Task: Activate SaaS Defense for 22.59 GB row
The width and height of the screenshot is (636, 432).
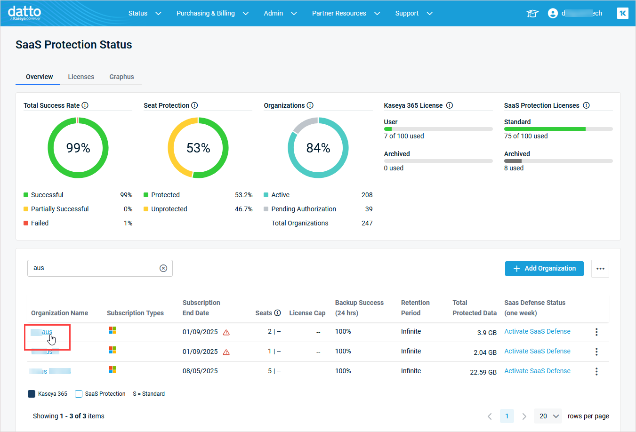Action: (537, 371)
